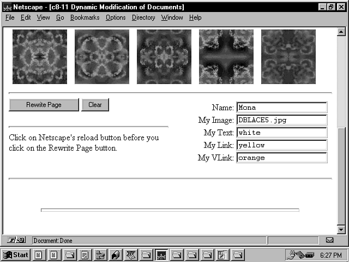Viewport: 349px width, 262px height.
Task: Switch to the active Netscape taskbar button
Action: [161, 255]
